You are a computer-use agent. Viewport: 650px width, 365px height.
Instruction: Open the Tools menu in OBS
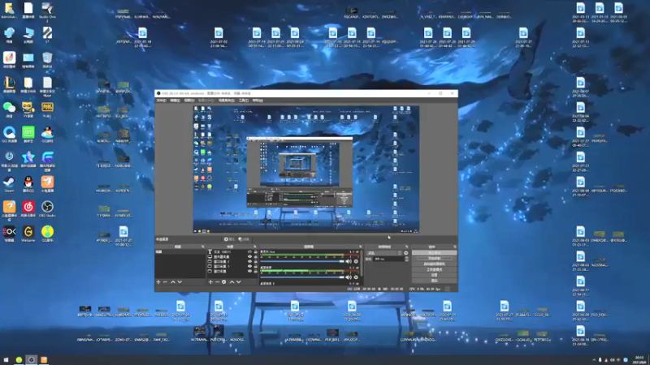(243, 100)
